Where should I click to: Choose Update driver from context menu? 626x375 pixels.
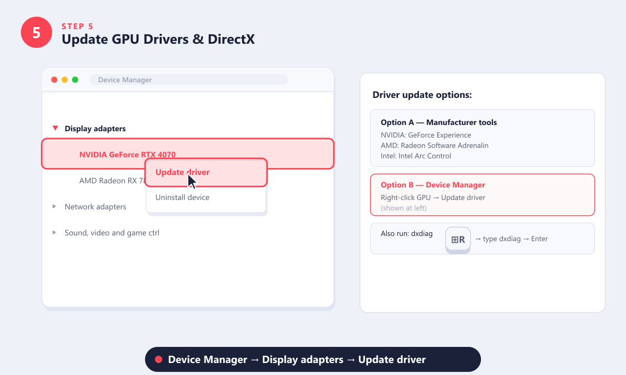(x=206, y=172)
